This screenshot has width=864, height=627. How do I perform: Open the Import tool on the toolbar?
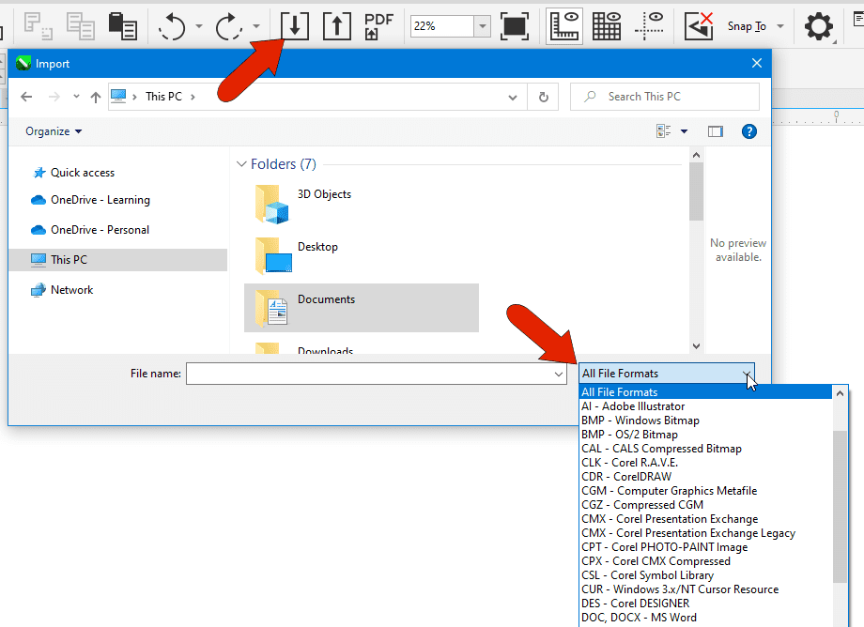(294, 25)
